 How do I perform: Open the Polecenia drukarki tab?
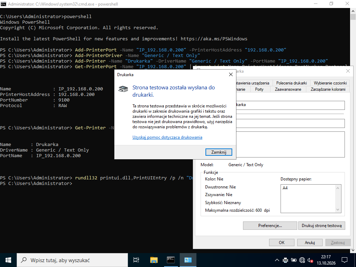[292, 83]
